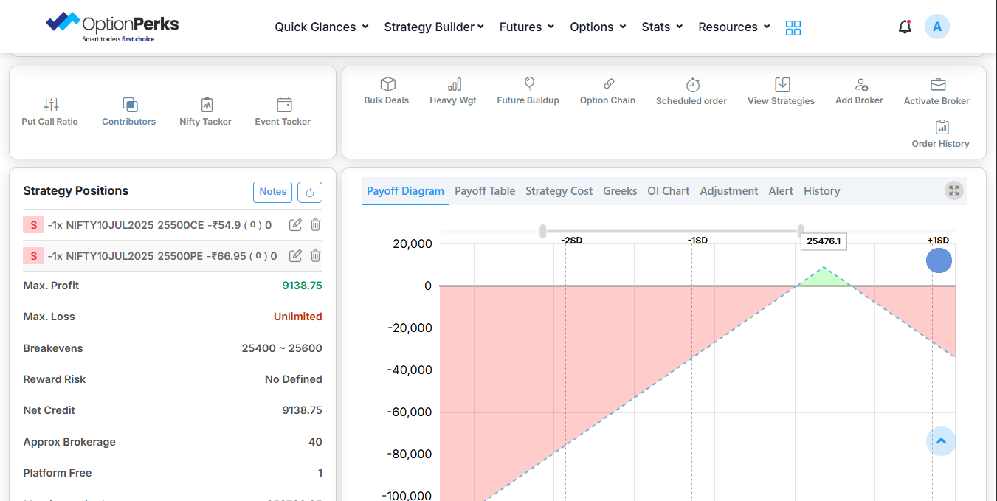997x501 pixels.
Task: Click the -2SD marker label
Action: tap(571, 241)
